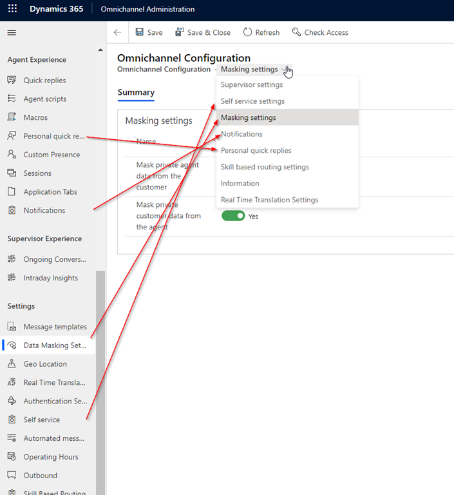Click the Application Tabs page icon
Image resolution: width=454 pixels, height=495 pixels.
tap(12, 191)
